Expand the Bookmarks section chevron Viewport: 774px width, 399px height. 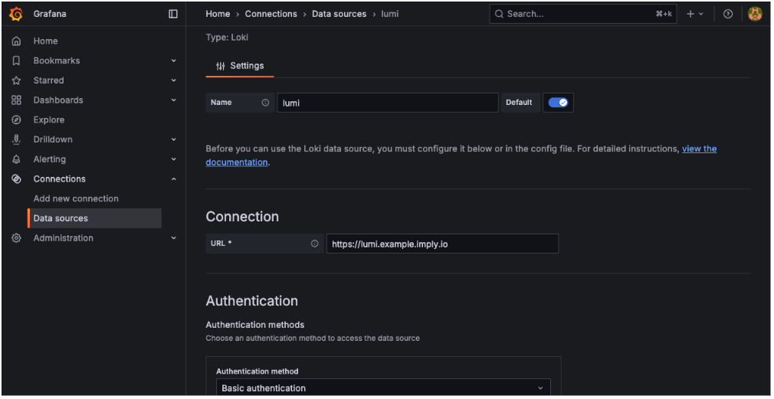174,61
